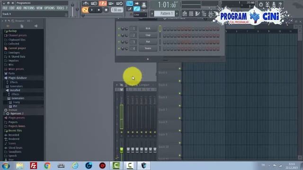Screen dimensions: 303x170
Task: Open the Pattern 1 selector
Action: [x=165, y=14]
